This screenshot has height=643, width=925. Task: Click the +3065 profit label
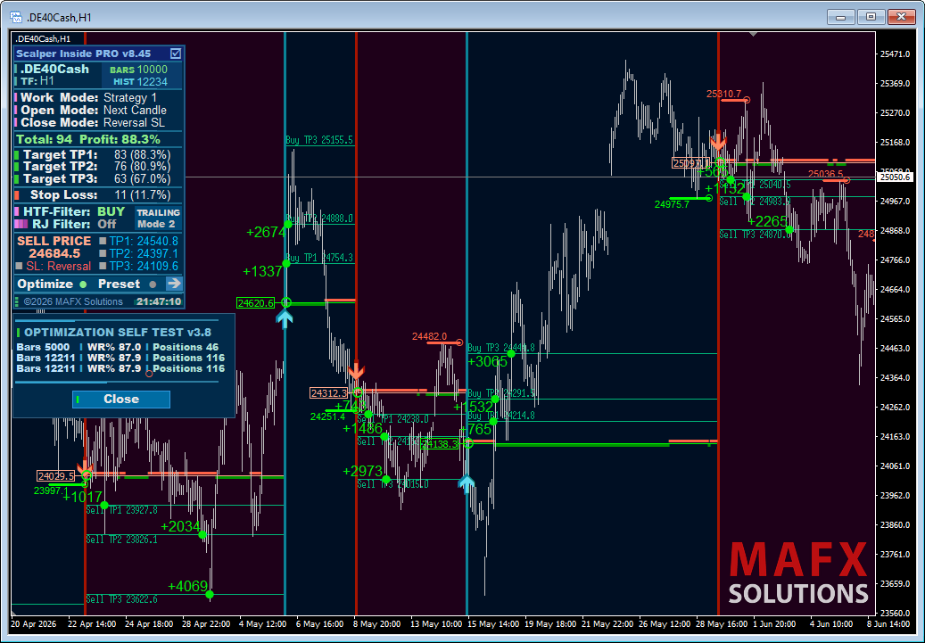487,361
